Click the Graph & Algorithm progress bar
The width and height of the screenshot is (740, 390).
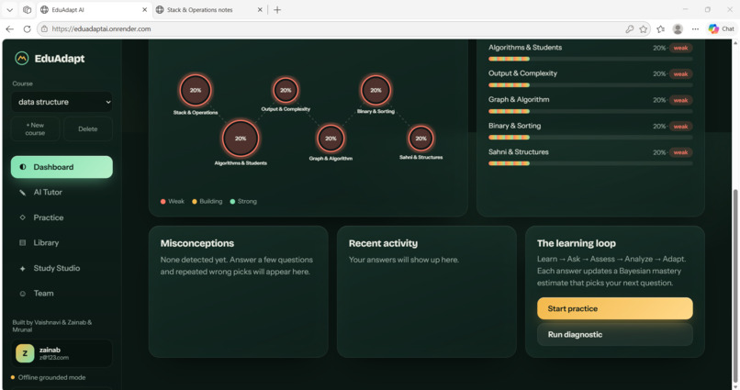590,111
